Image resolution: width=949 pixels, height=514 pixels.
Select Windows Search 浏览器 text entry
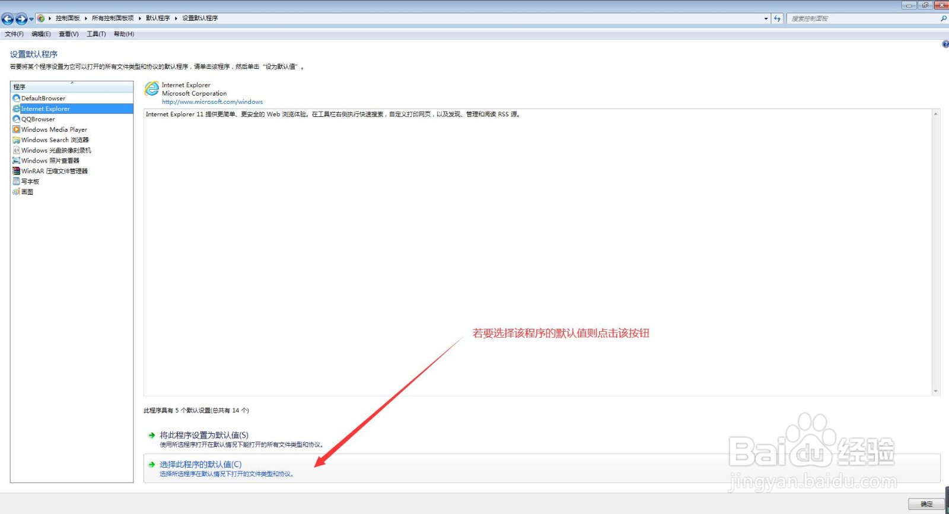(55, 140)
